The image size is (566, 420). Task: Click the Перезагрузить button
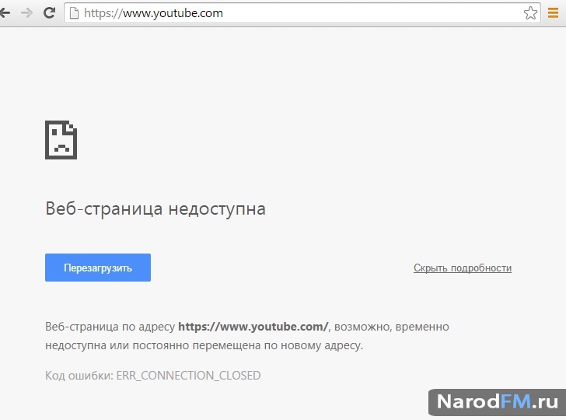98,268
